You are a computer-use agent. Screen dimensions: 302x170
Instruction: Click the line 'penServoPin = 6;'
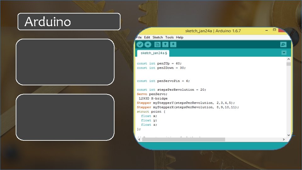(163, 81)
